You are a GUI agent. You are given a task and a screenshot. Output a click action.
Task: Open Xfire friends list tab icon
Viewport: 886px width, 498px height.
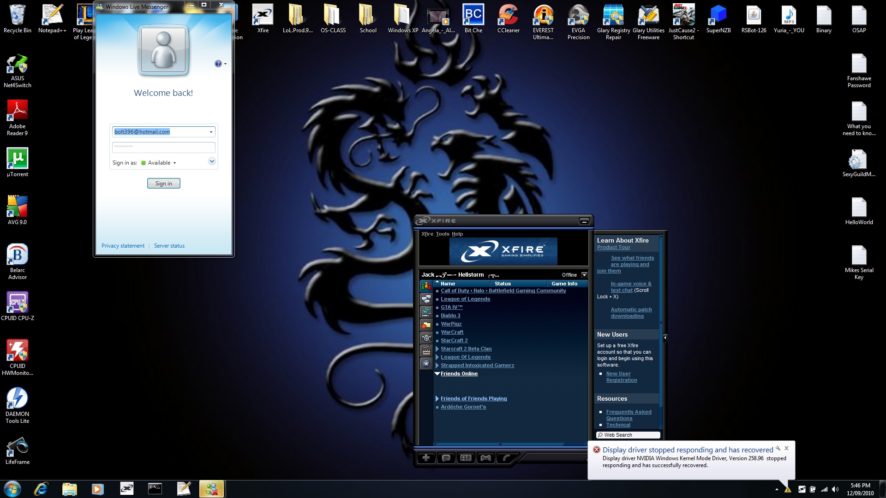(426, 286)
